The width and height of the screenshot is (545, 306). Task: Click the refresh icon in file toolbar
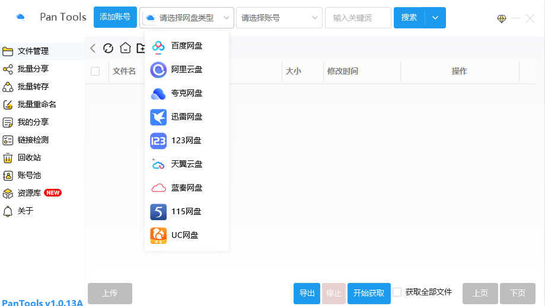click(108, 49)
